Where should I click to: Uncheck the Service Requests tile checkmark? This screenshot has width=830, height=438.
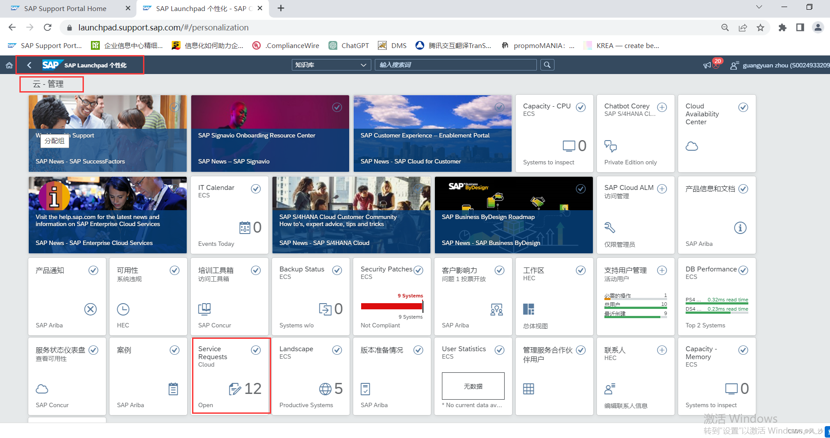(256, 350)
